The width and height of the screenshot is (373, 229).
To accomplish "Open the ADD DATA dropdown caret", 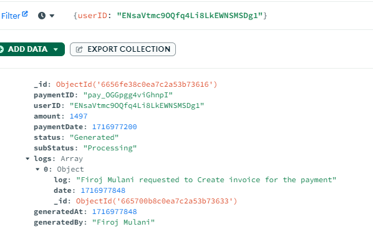I will pyautogui.click(x=56, y=49).
